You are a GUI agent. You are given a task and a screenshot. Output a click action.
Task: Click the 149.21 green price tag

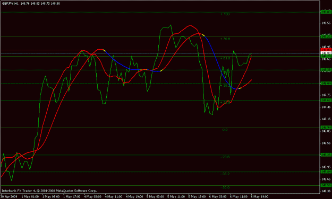click(326, 37)
